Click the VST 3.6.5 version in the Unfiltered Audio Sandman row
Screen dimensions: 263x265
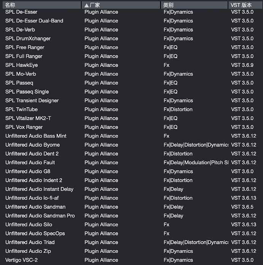point(242,207)
